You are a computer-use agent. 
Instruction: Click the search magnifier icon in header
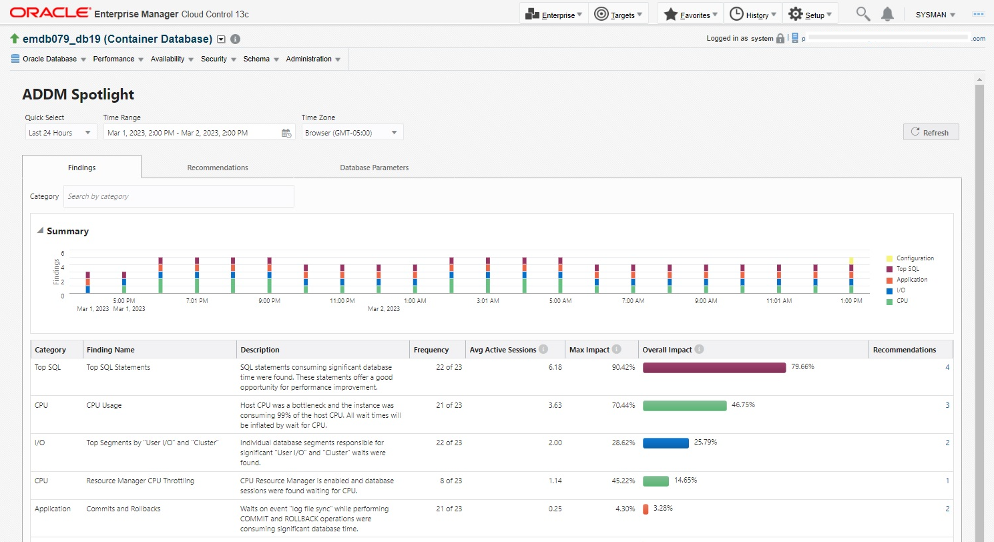(x=863, y=14)
